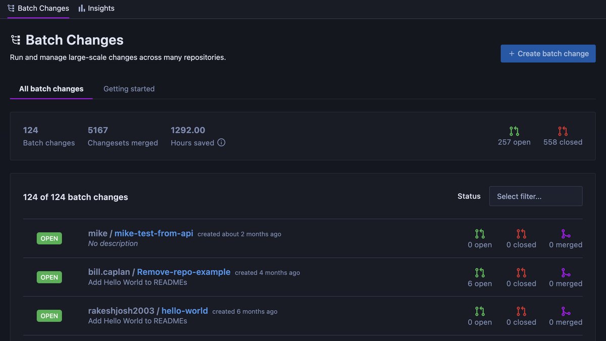The image size is (606, 341).
Task: Click the OPEN badge for hello-world
Action: (x=49, y=316)
